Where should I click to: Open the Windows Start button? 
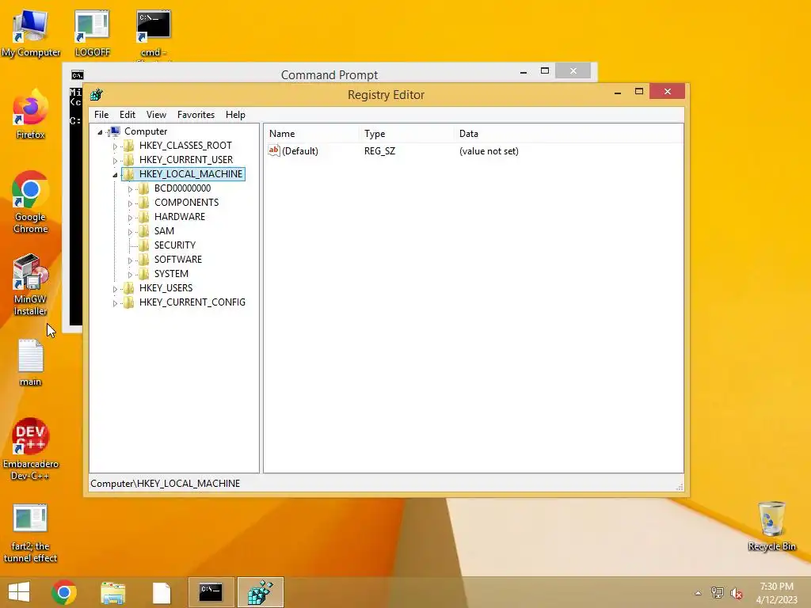pos(19,592)
